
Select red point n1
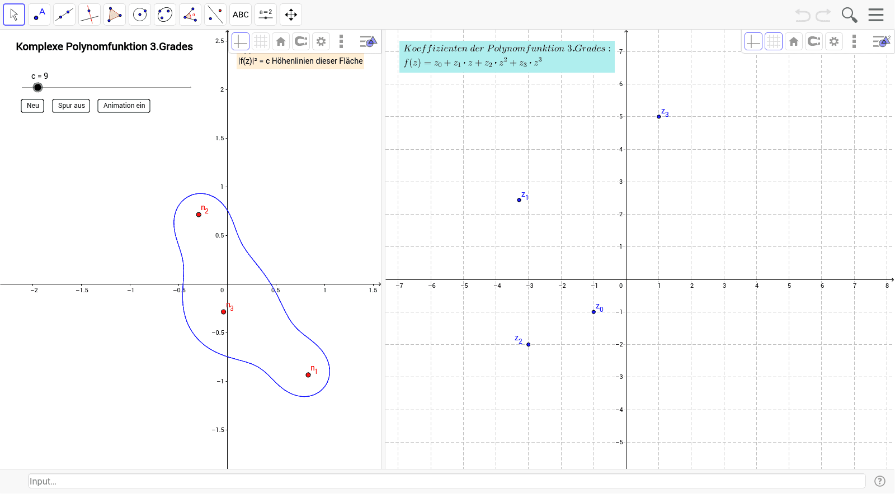[x=308, y=375]
